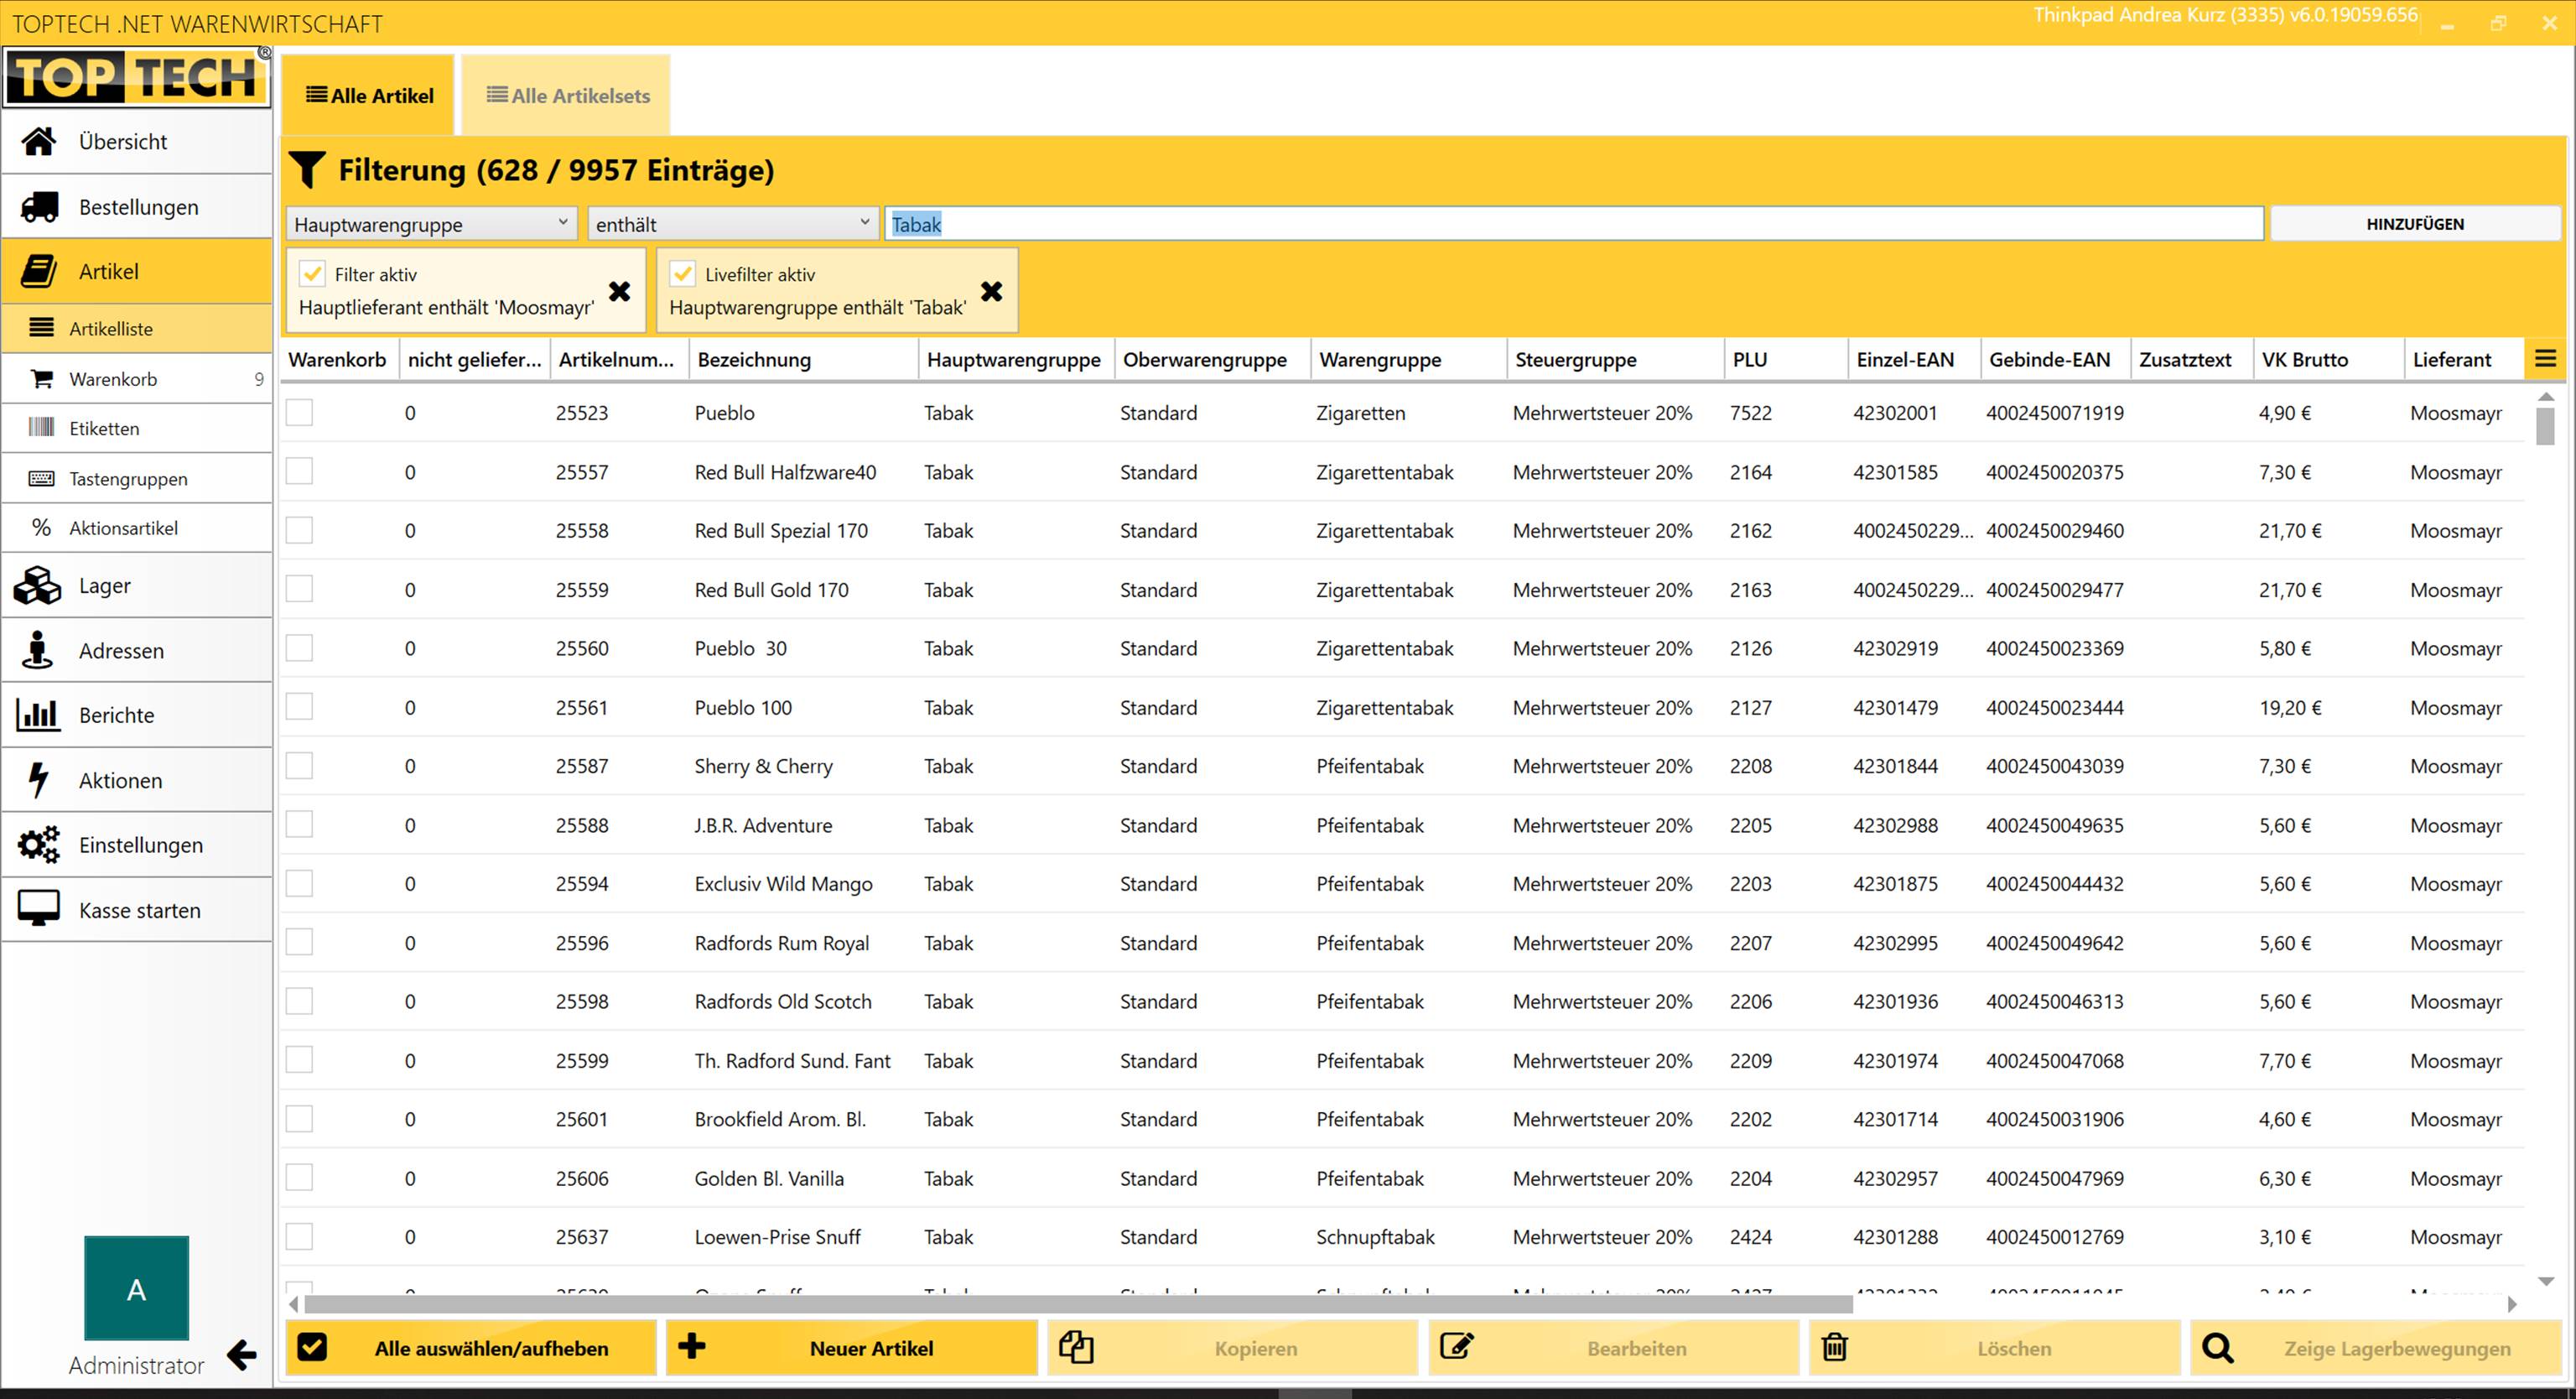Click the Etiketten barcode icon

coord(41,428)
